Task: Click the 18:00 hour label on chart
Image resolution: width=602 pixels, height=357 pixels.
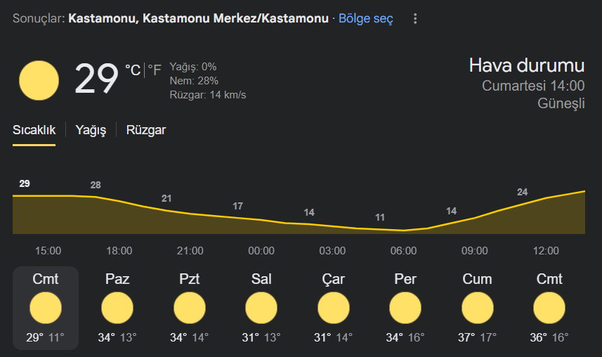Action: point(119,251)
